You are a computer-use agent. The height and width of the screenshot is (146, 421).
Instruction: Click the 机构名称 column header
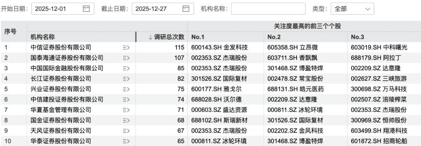pyautogui.click(x=43, y=37)
